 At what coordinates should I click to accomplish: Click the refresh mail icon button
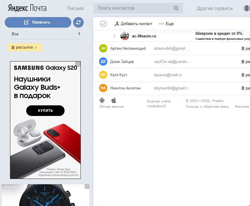point(78,22)
